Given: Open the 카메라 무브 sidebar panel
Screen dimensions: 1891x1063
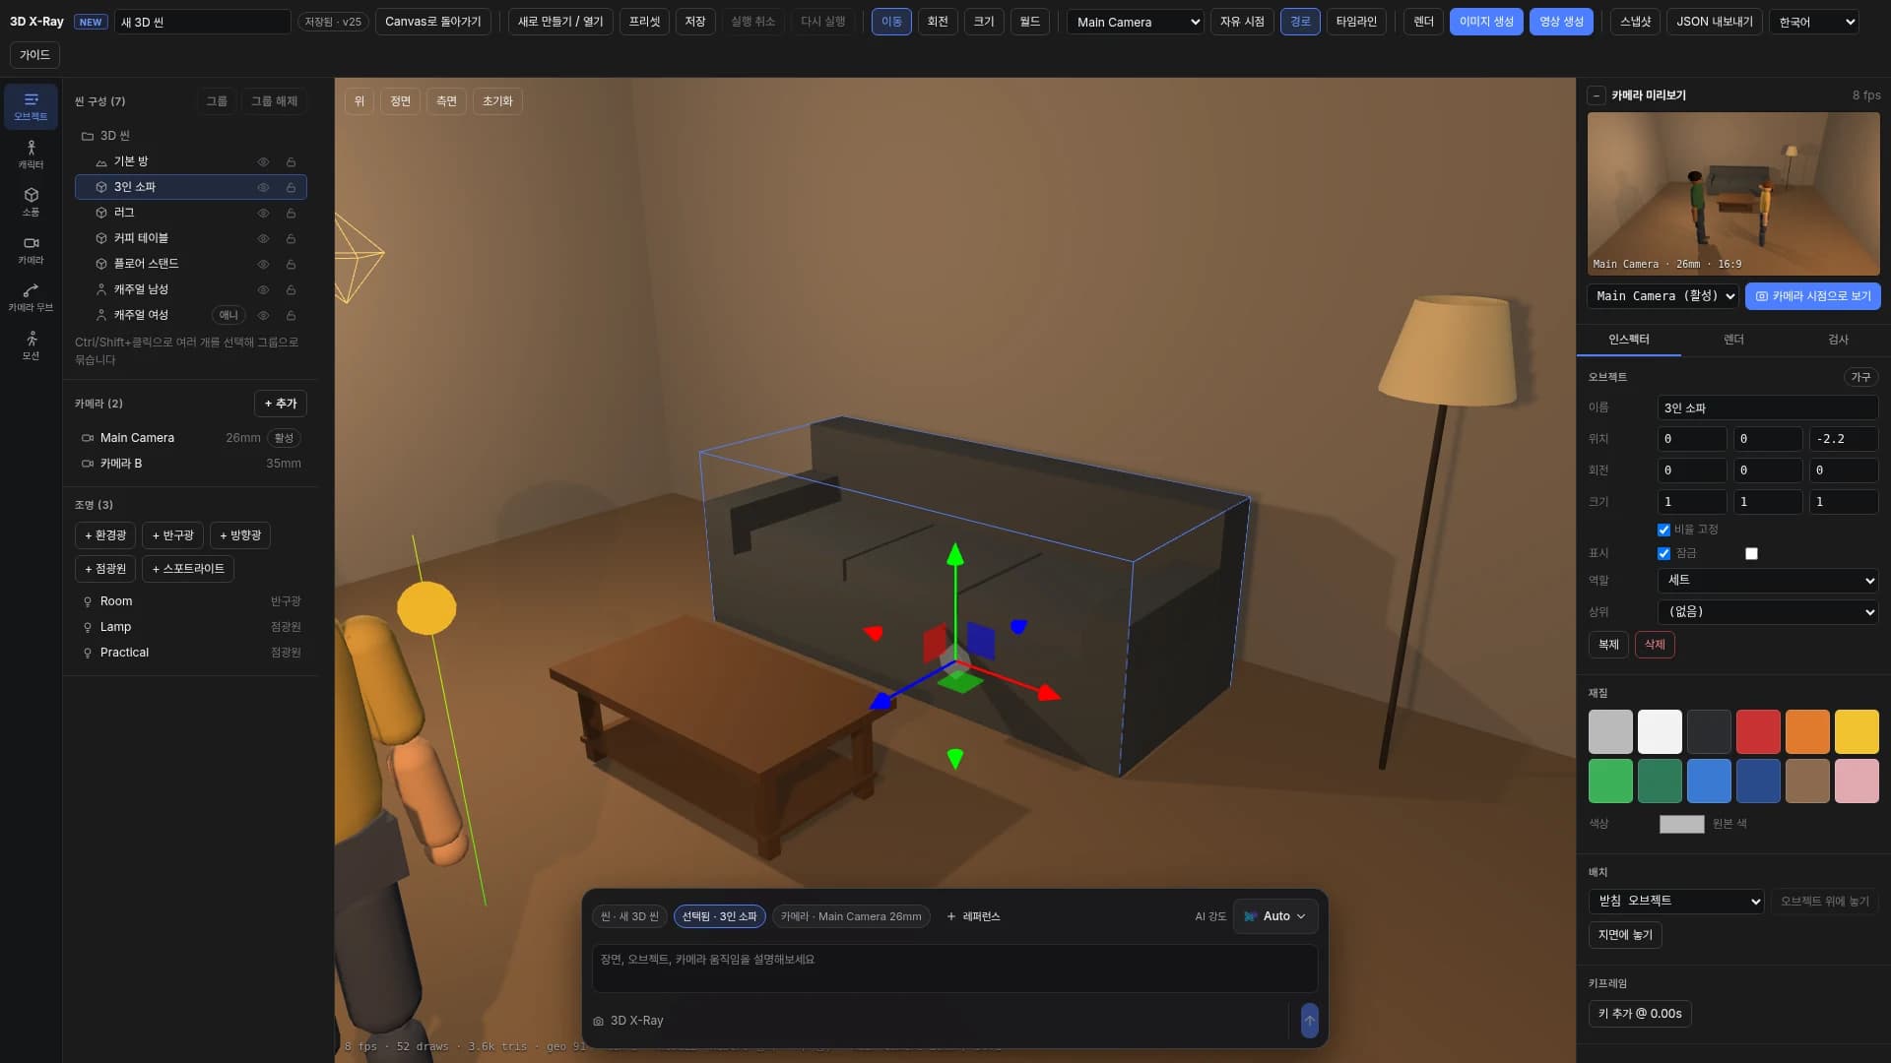Looking at the screenshot, I should (x=31, y=297).
